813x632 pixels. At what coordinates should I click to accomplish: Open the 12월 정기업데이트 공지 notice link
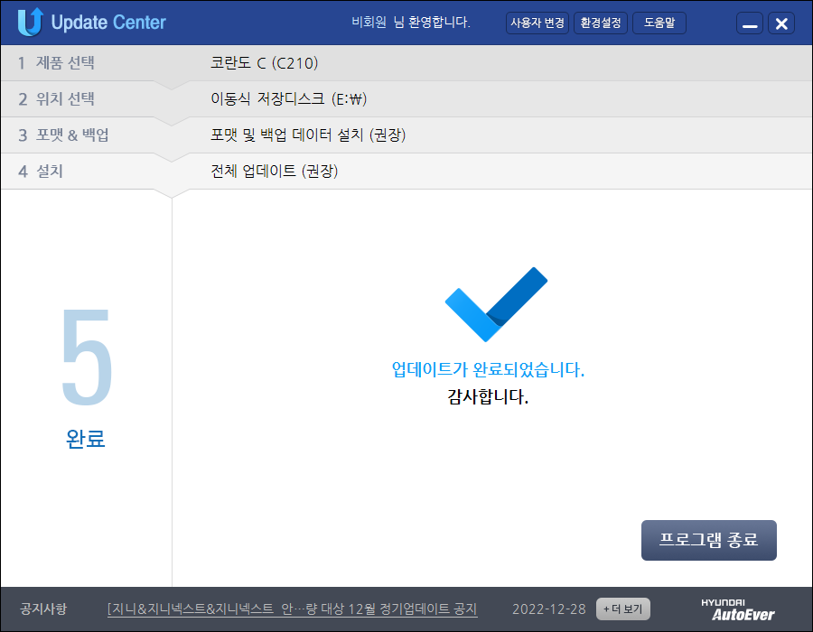tap(292, 609)
